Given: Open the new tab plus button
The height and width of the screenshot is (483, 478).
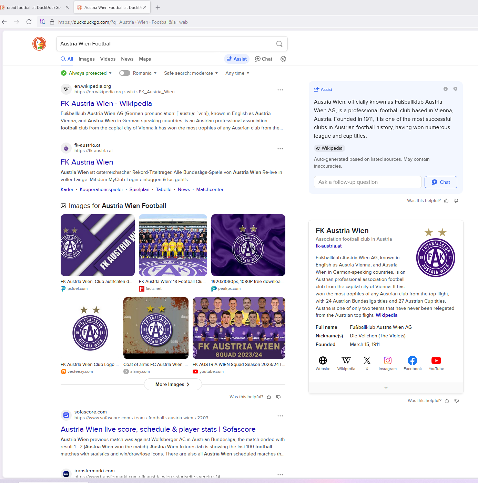Looking at the screenshot, I should pyautogui.click(x=157, y=7).
